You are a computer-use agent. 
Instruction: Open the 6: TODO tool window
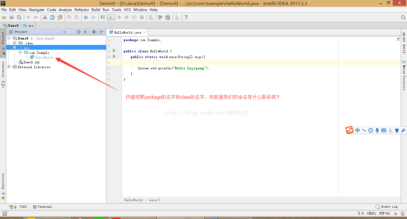18,207
